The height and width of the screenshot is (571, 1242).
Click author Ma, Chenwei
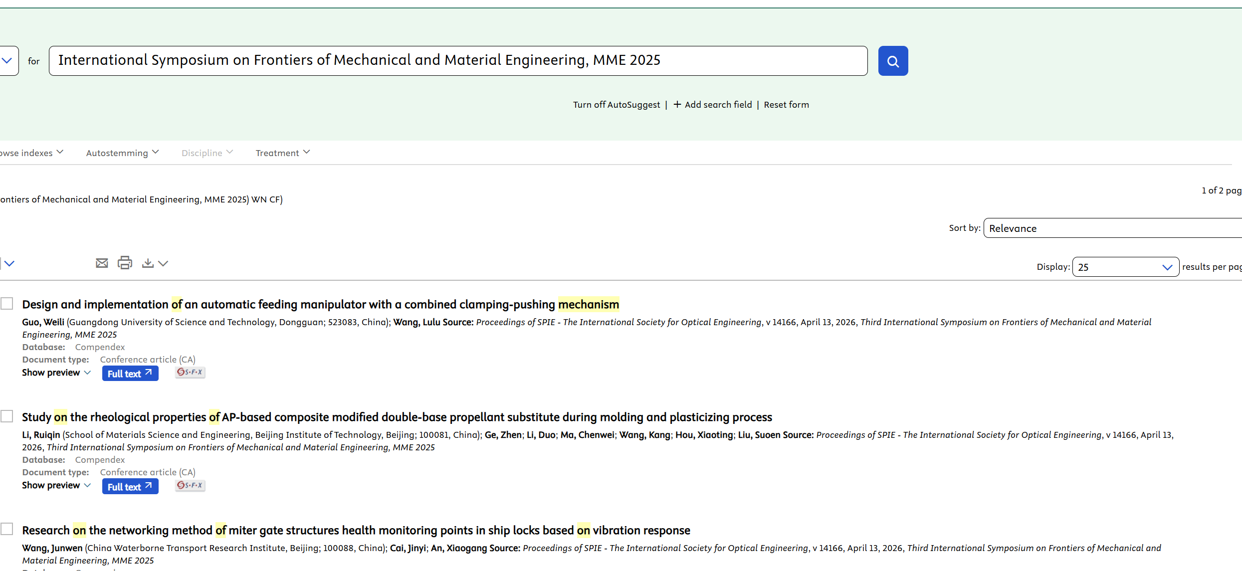tap(587, 435)
